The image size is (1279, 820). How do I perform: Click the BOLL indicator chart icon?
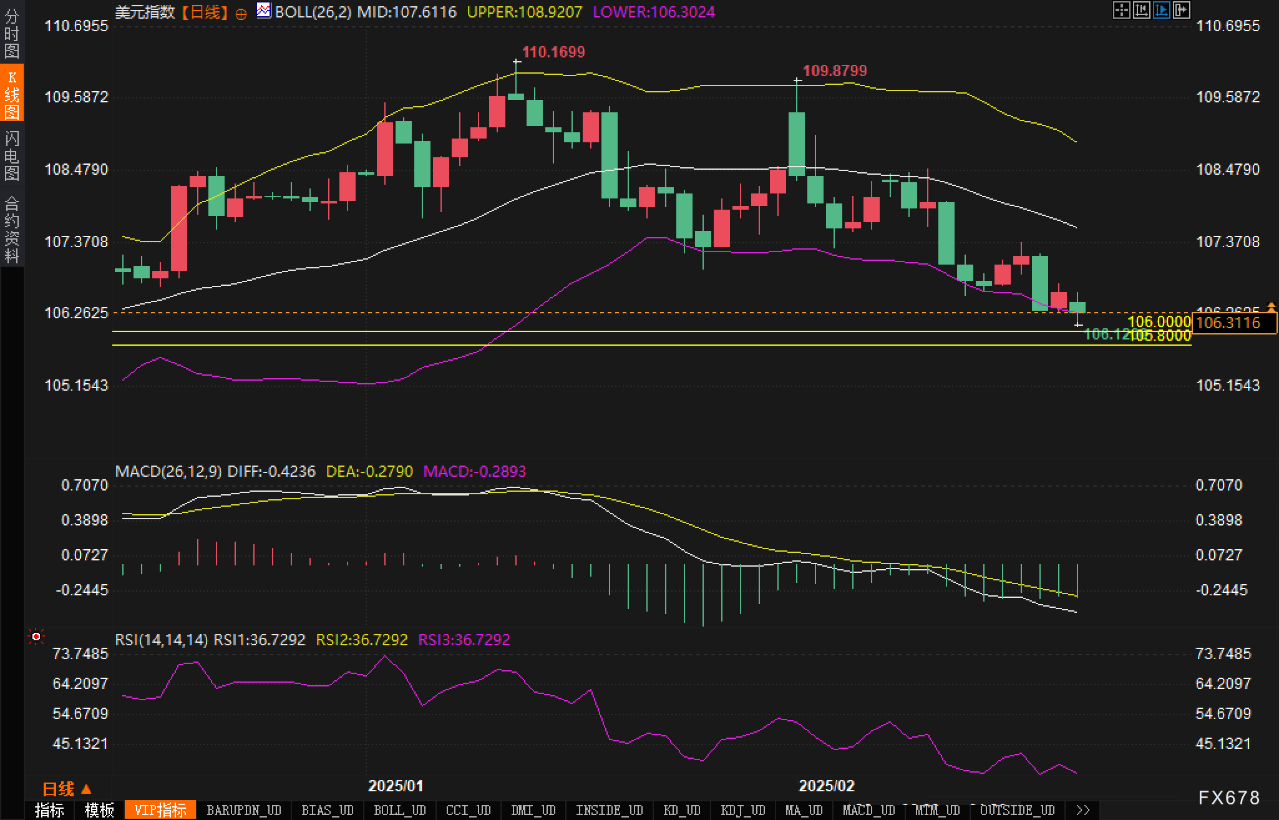click(x=264, y=11)
